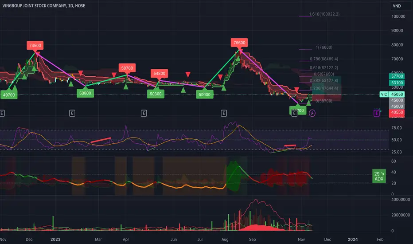
Task: Click the 0.786(68489.4) Fibonacci level label
Action: pos(324,59)
